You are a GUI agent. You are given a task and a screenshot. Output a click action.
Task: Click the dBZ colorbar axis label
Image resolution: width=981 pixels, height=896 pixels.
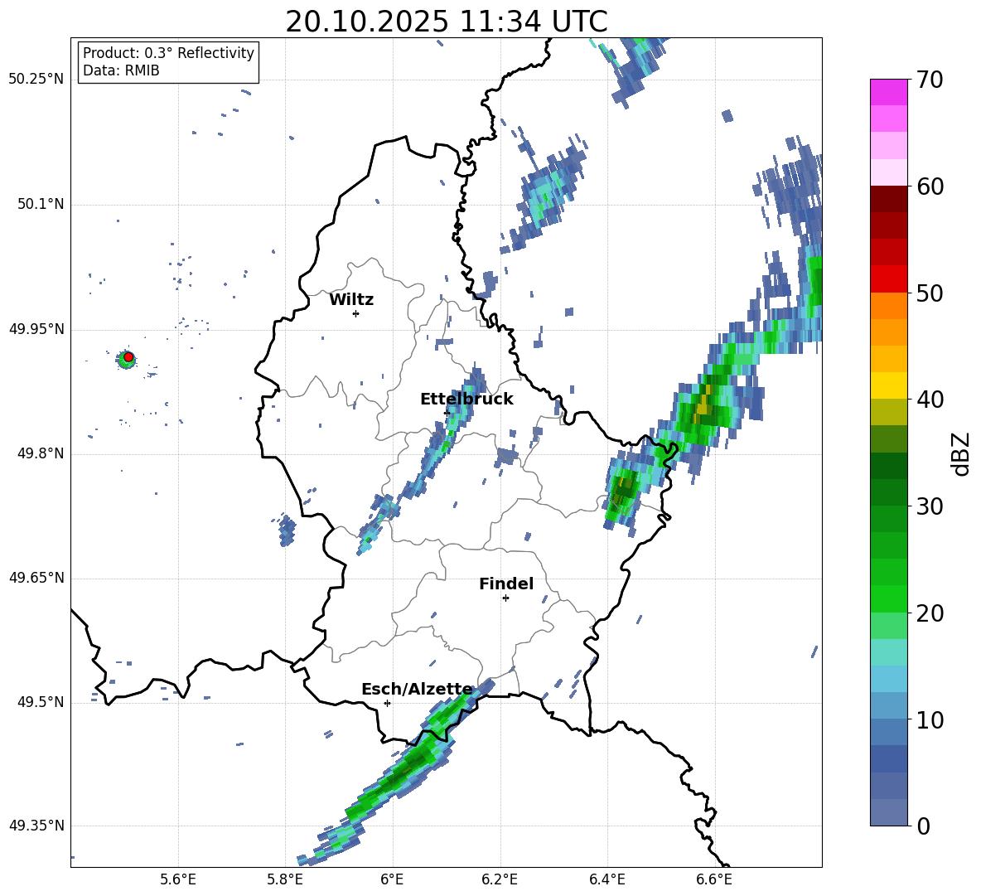(961, 453)
